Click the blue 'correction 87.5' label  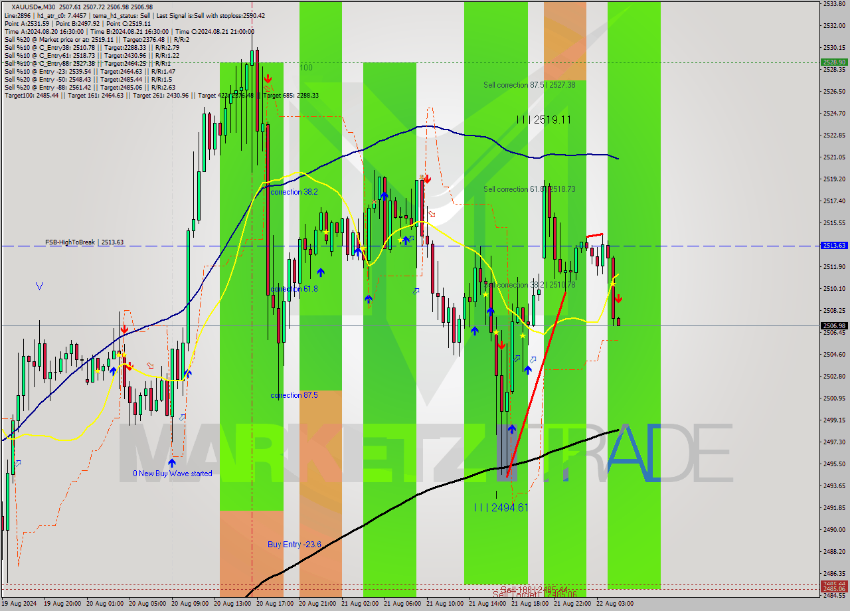[x=294, y=395]
